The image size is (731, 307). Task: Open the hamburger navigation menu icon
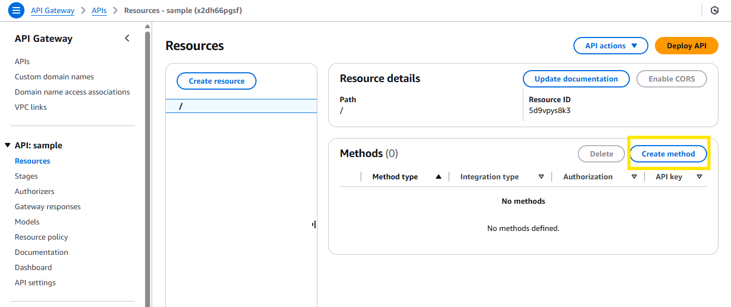pyautogui.click(x=16, y=10)
